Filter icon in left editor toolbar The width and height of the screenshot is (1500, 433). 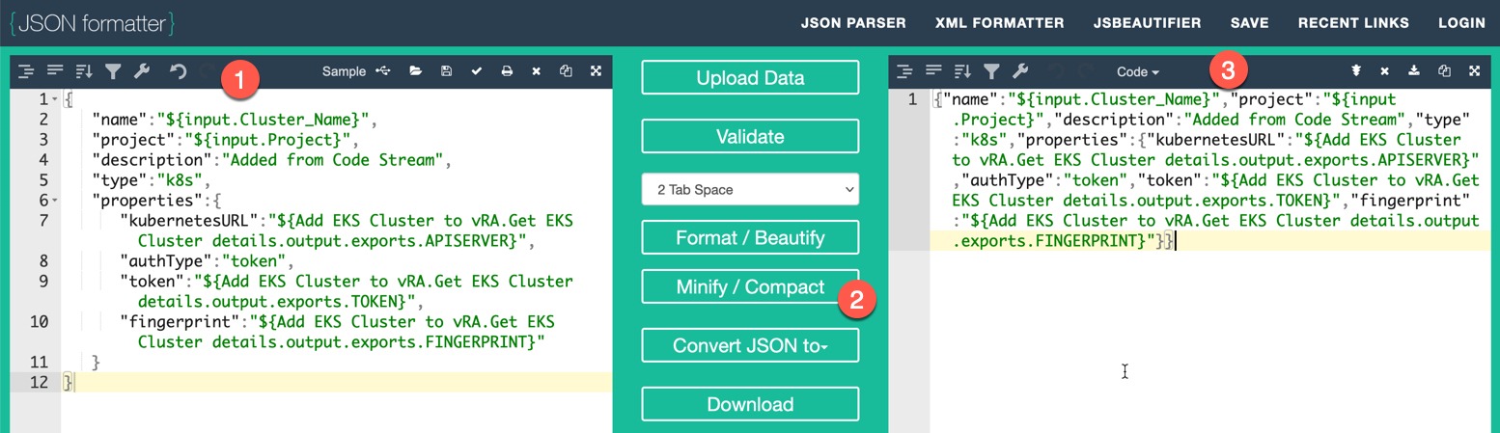(113, 70)
